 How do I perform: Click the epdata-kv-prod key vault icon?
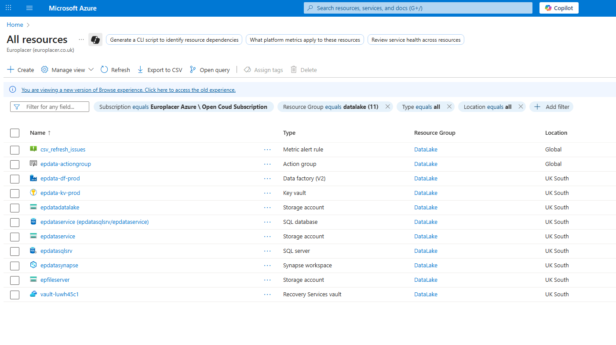[33, 193]
